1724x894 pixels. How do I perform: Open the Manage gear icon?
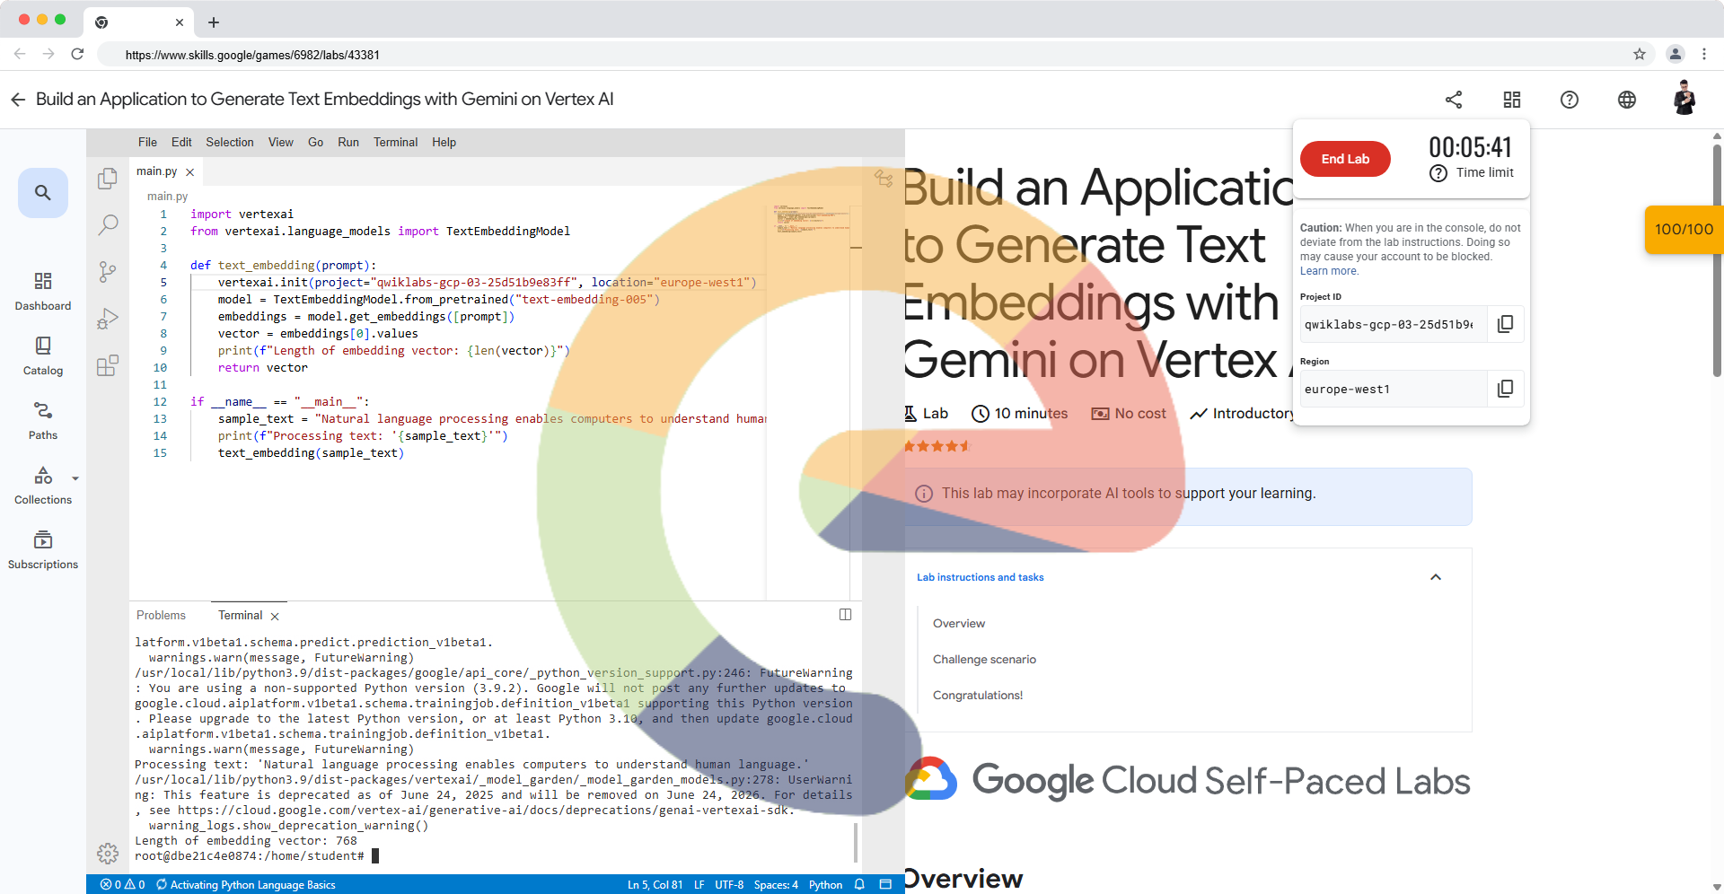pyautogui.click(x=108, y=853)
